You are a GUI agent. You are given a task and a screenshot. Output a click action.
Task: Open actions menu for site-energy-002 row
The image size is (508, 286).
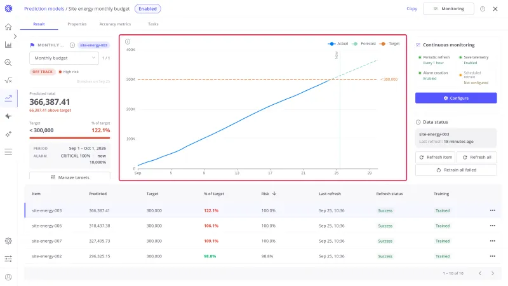493,256
